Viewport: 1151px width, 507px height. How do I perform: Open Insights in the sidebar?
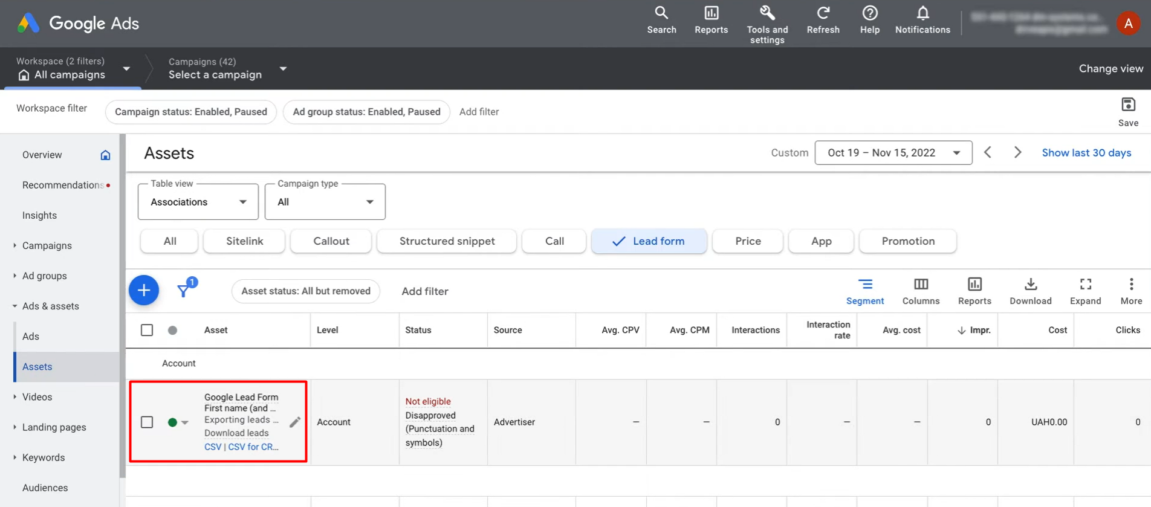pos(39,215)
